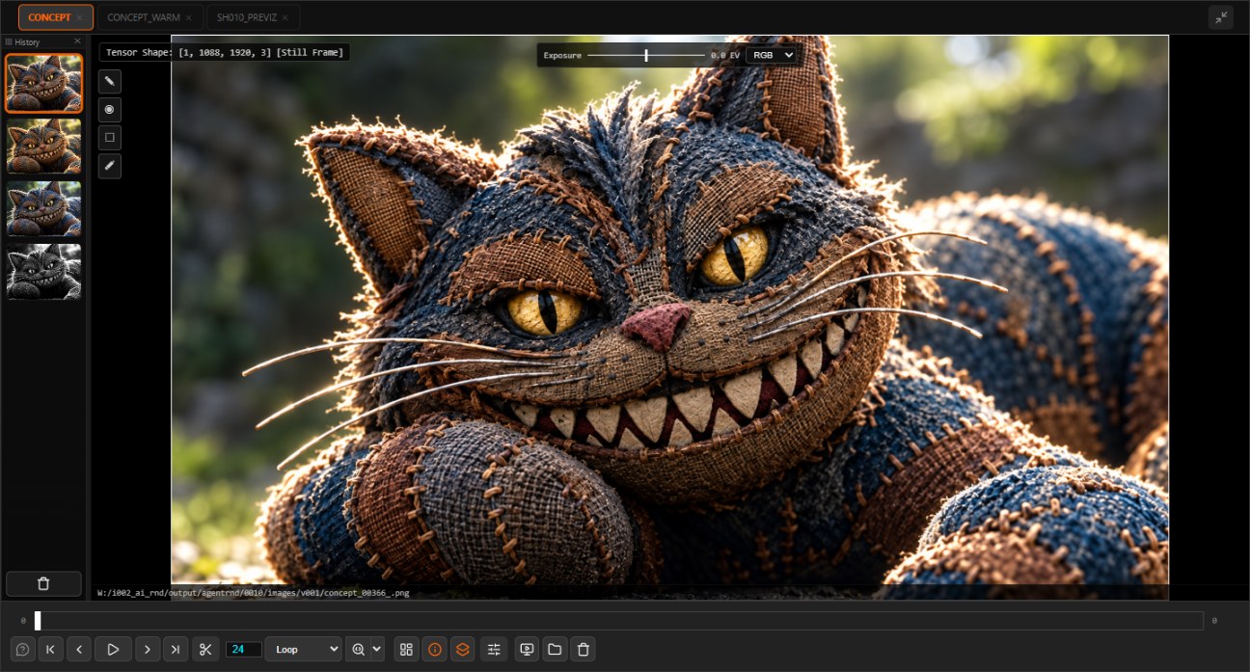Play the sequence
This screenshot has height=672, width=1250.
[113, 649]
